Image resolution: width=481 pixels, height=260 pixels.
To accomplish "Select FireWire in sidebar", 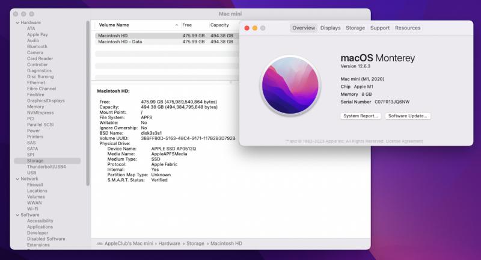I will tap(35, 94).
